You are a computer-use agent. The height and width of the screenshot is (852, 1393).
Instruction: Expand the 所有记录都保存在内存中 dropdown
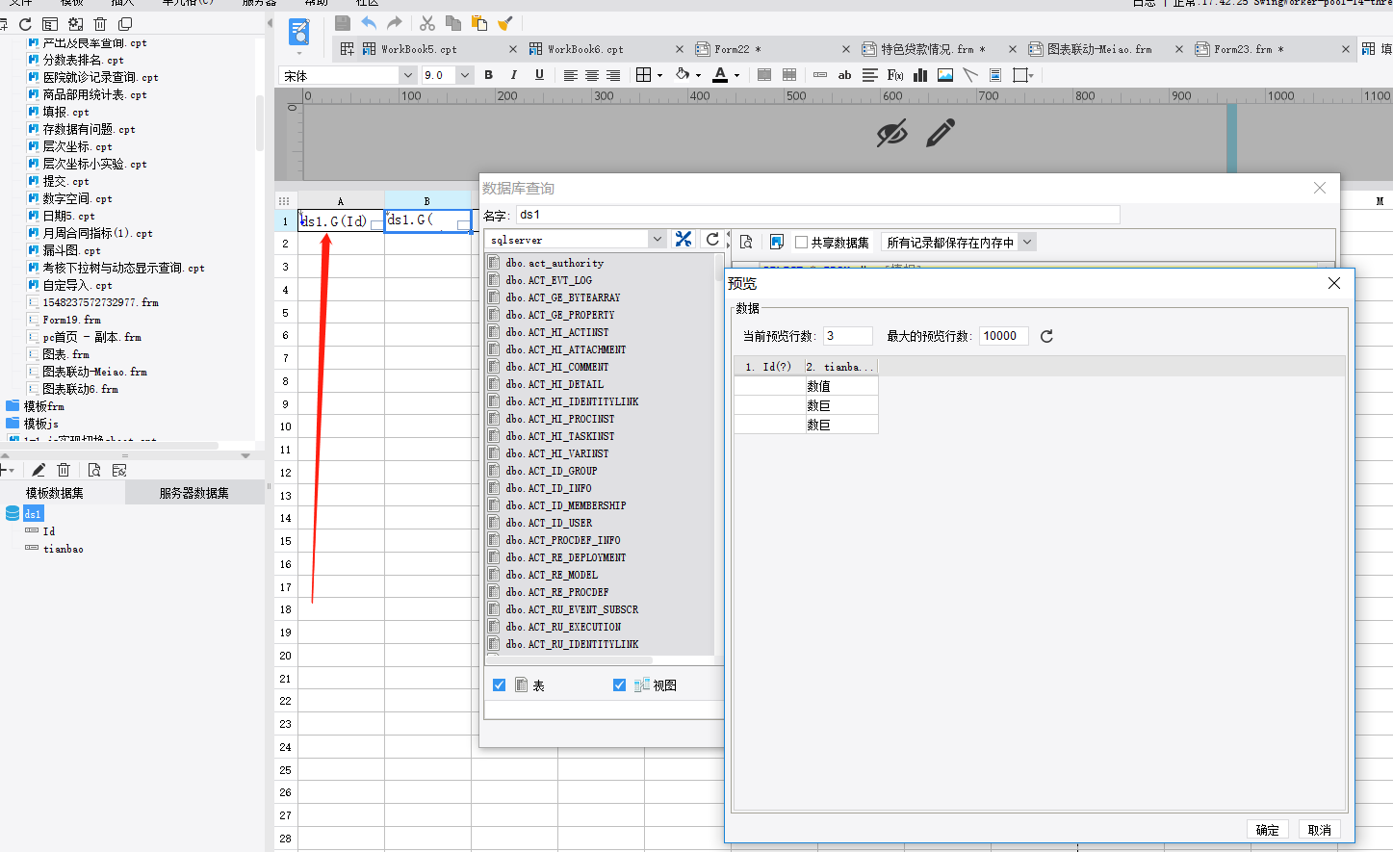[1027, 243]
